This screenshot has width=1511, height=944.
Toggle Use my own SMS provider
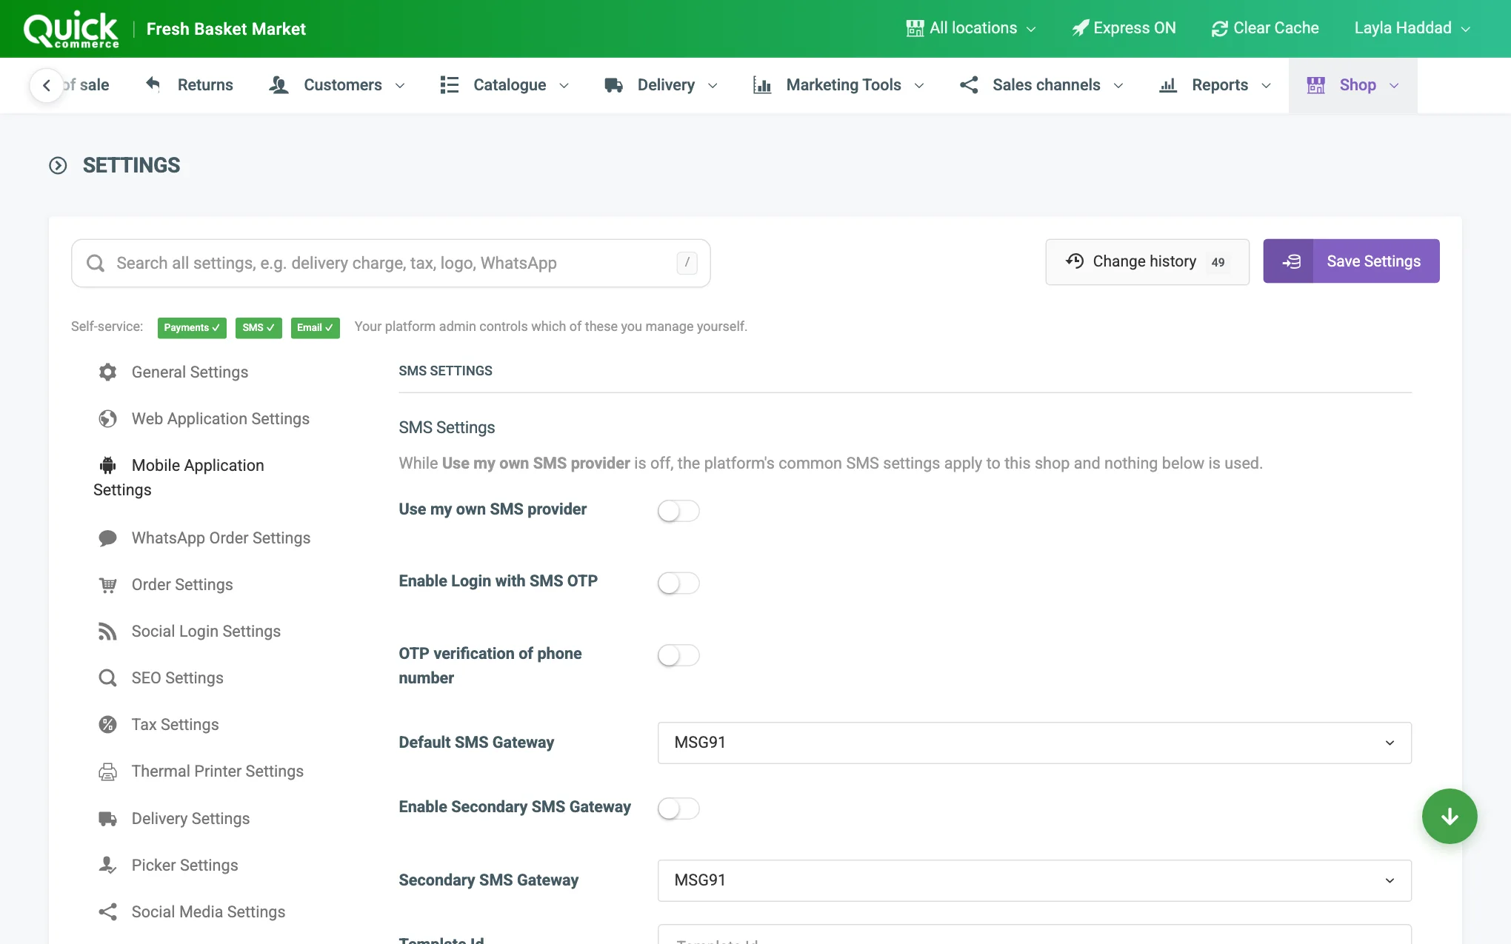tap(678, 511)
